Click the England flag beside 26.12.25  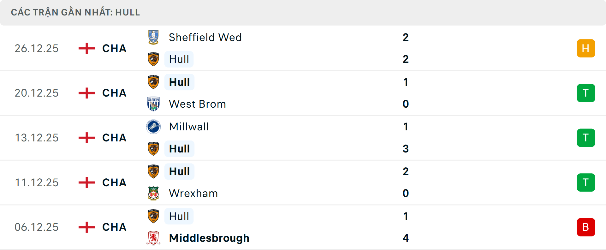[86, 48]
